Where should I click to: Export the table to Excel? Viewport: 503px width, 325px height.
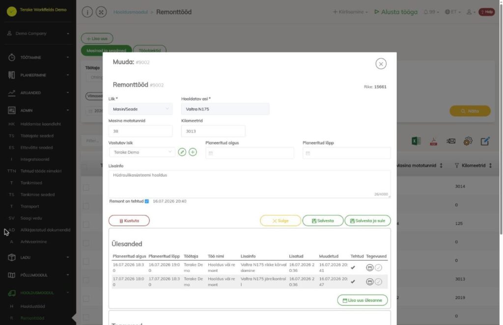(x=416, y=141)
